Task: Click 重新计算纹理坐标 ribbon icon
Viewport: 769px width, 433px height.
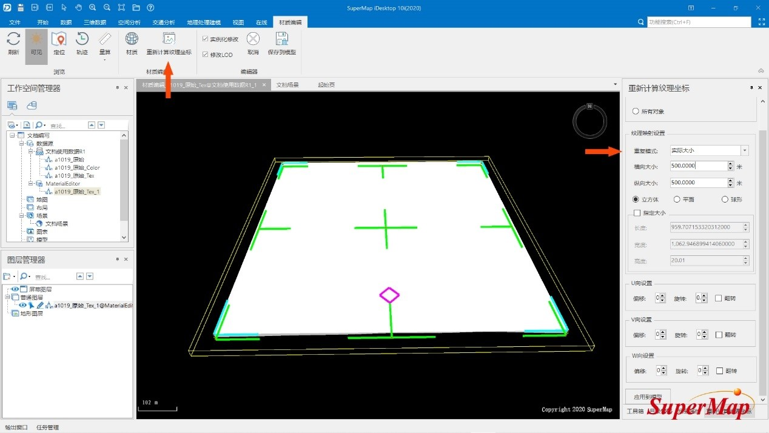Action: pos(169,40)
